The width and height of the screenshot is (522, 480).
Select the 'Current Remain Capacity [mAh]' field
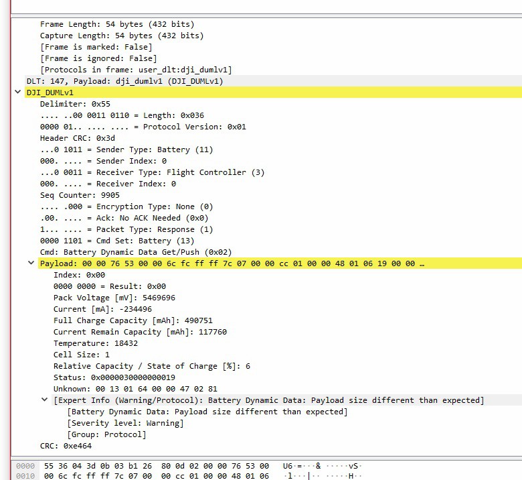140,332
